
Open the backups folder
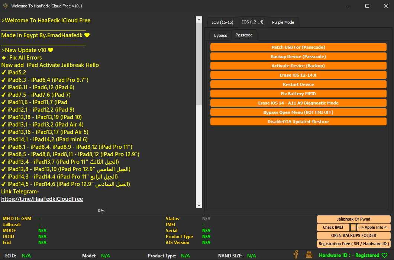(353, 235)
